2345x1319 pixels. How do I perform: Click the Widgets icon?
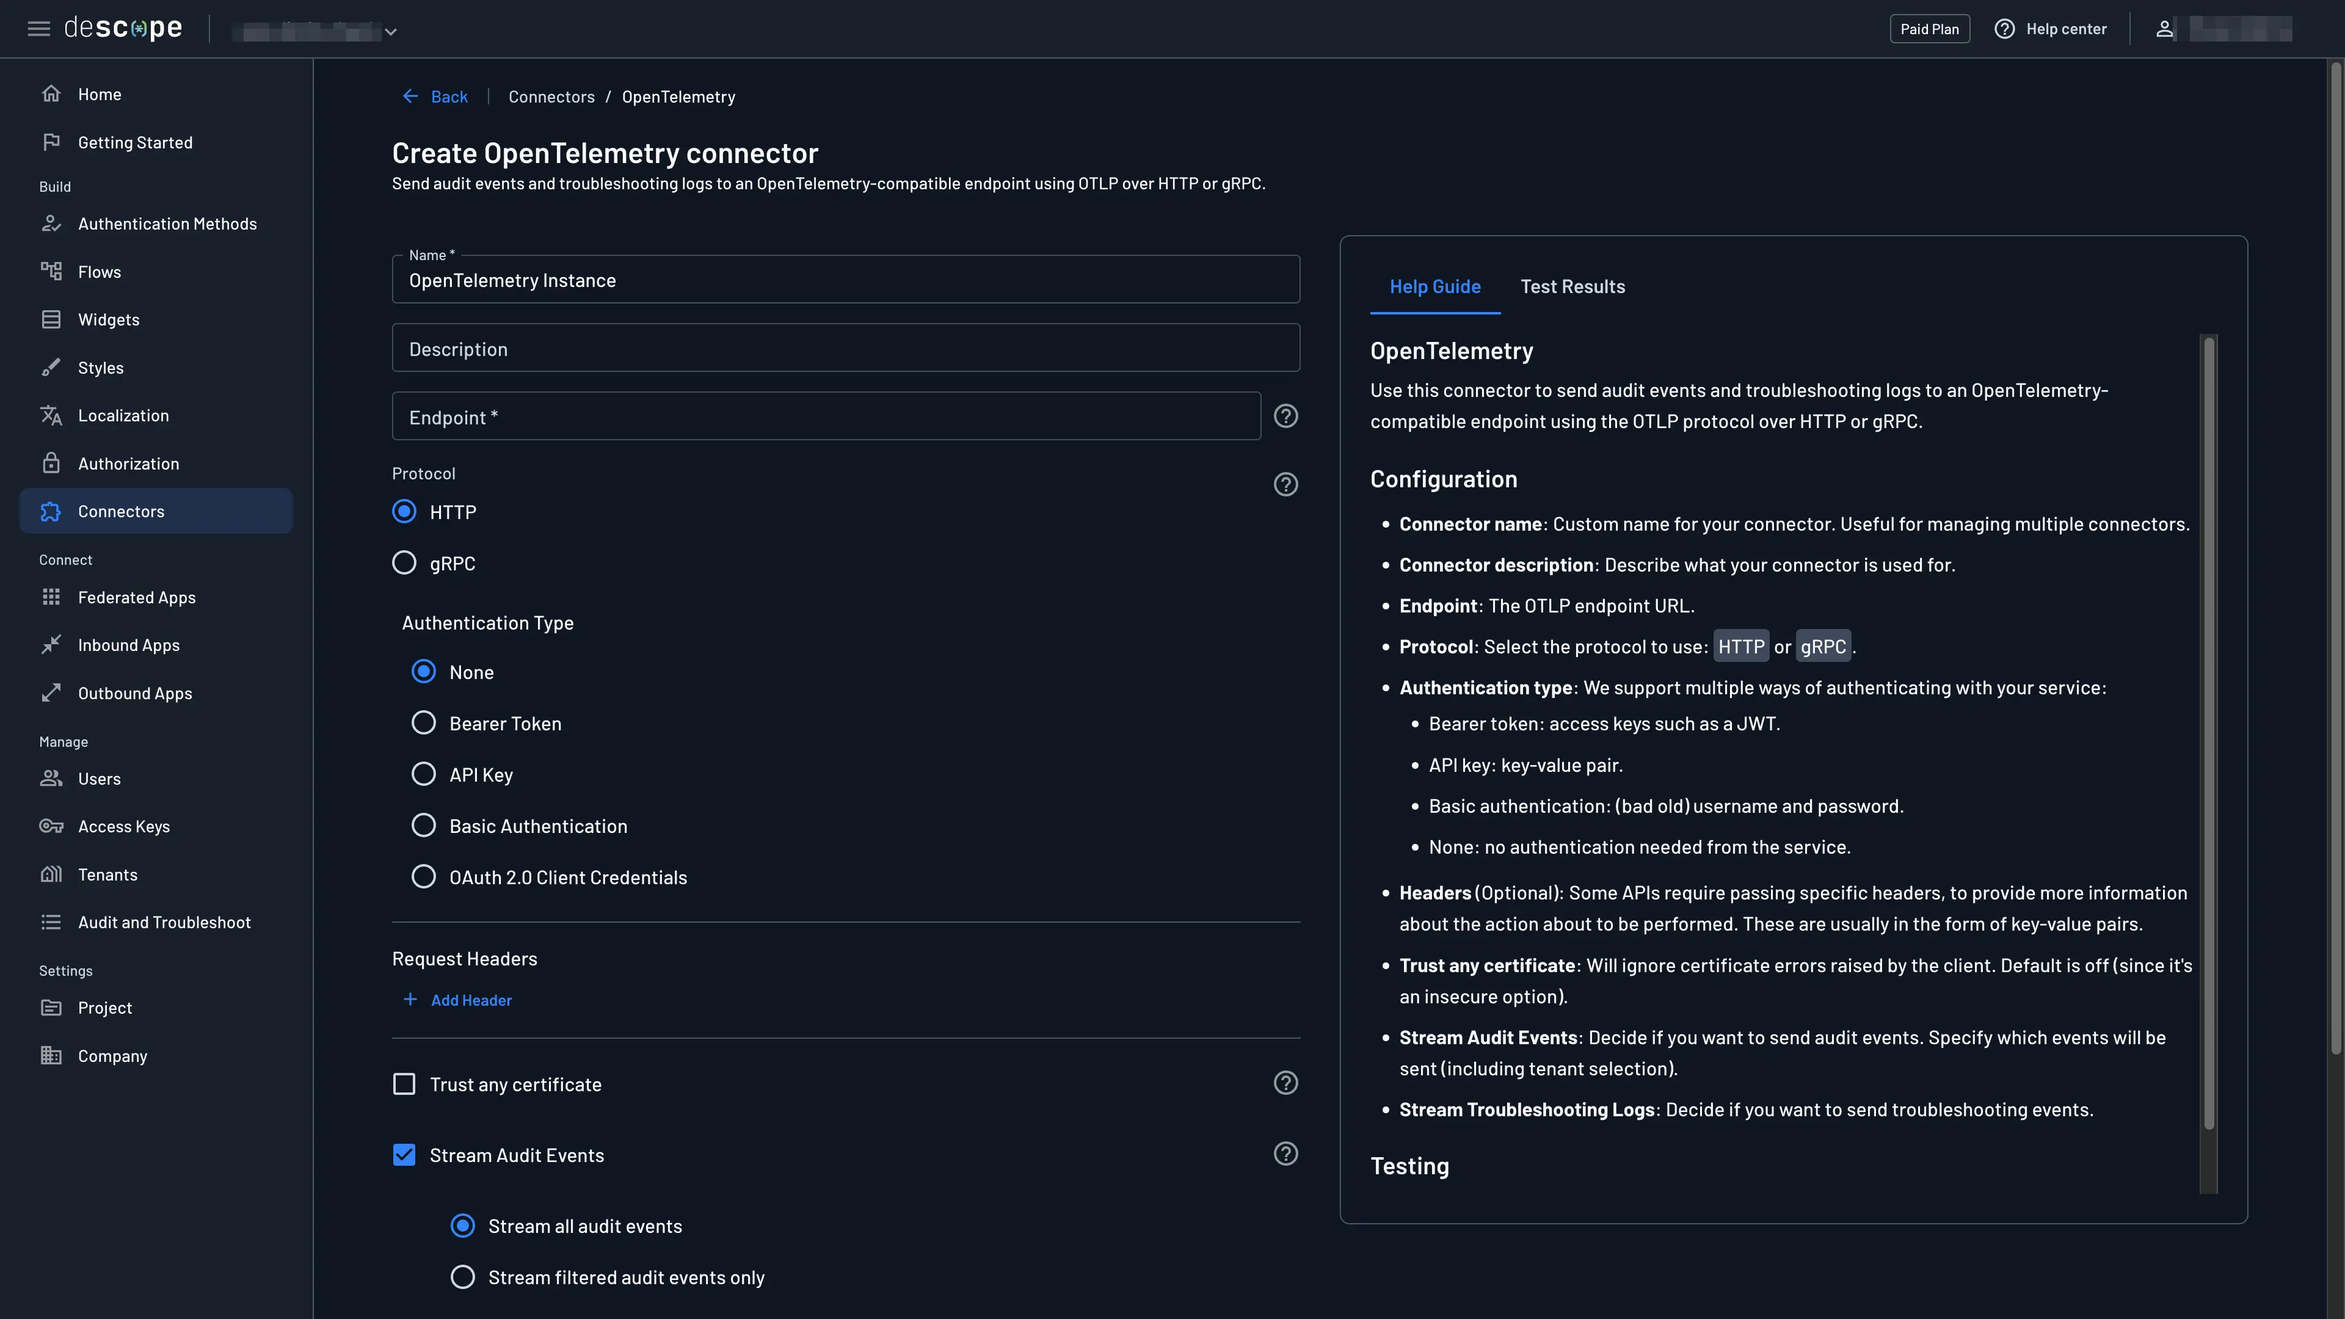pos(51,319)
